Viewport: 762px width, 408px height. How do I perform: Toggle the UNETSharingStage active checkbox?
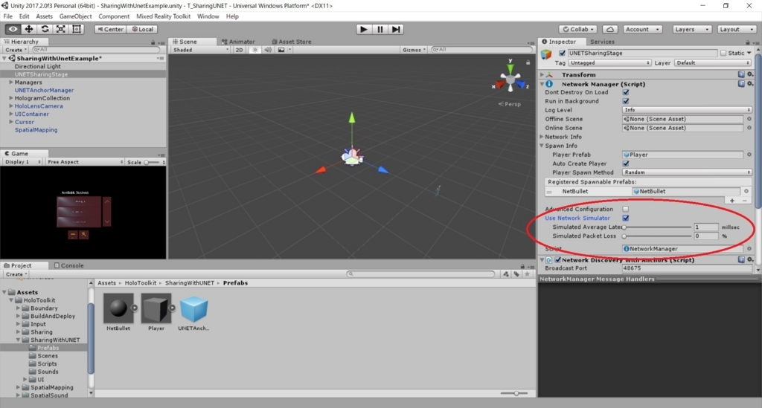click(562, 53)
